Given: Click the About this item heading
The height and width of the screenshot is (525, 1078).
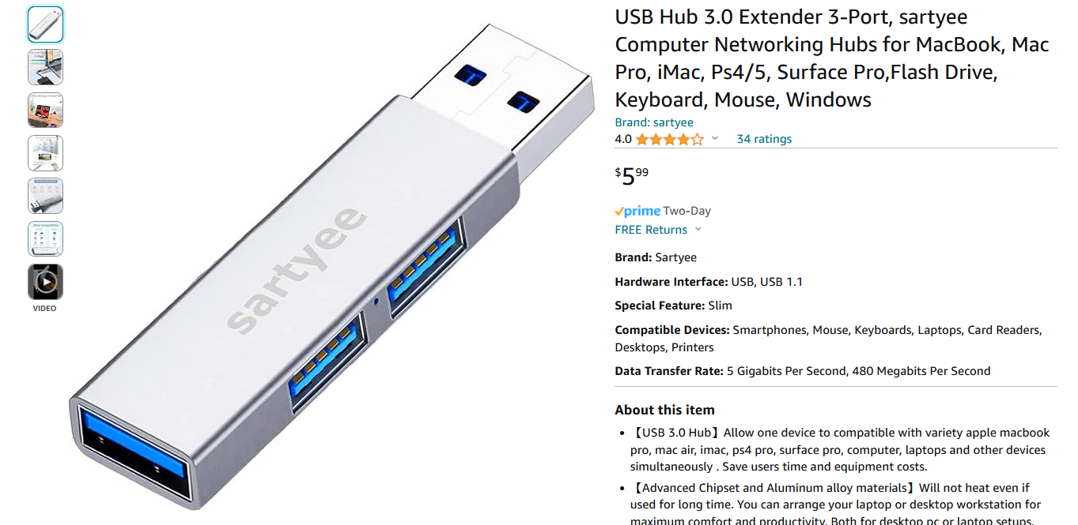Looking at the screenshot, I should 664,410.
